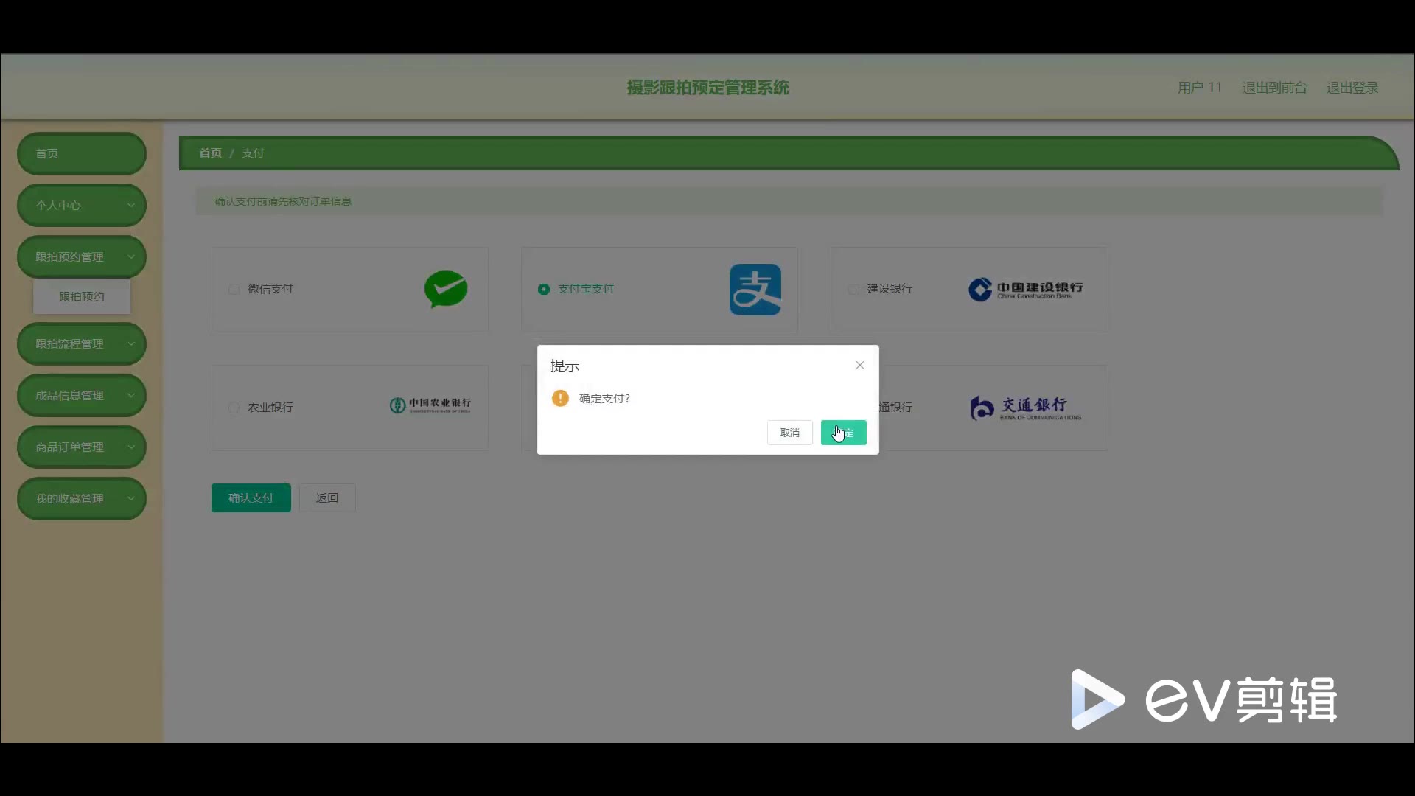The height and width of the screenshot is (796, 1415).
Task: Click the 摄影跟拍预定管理系统 title
Action: coord(707,88)
